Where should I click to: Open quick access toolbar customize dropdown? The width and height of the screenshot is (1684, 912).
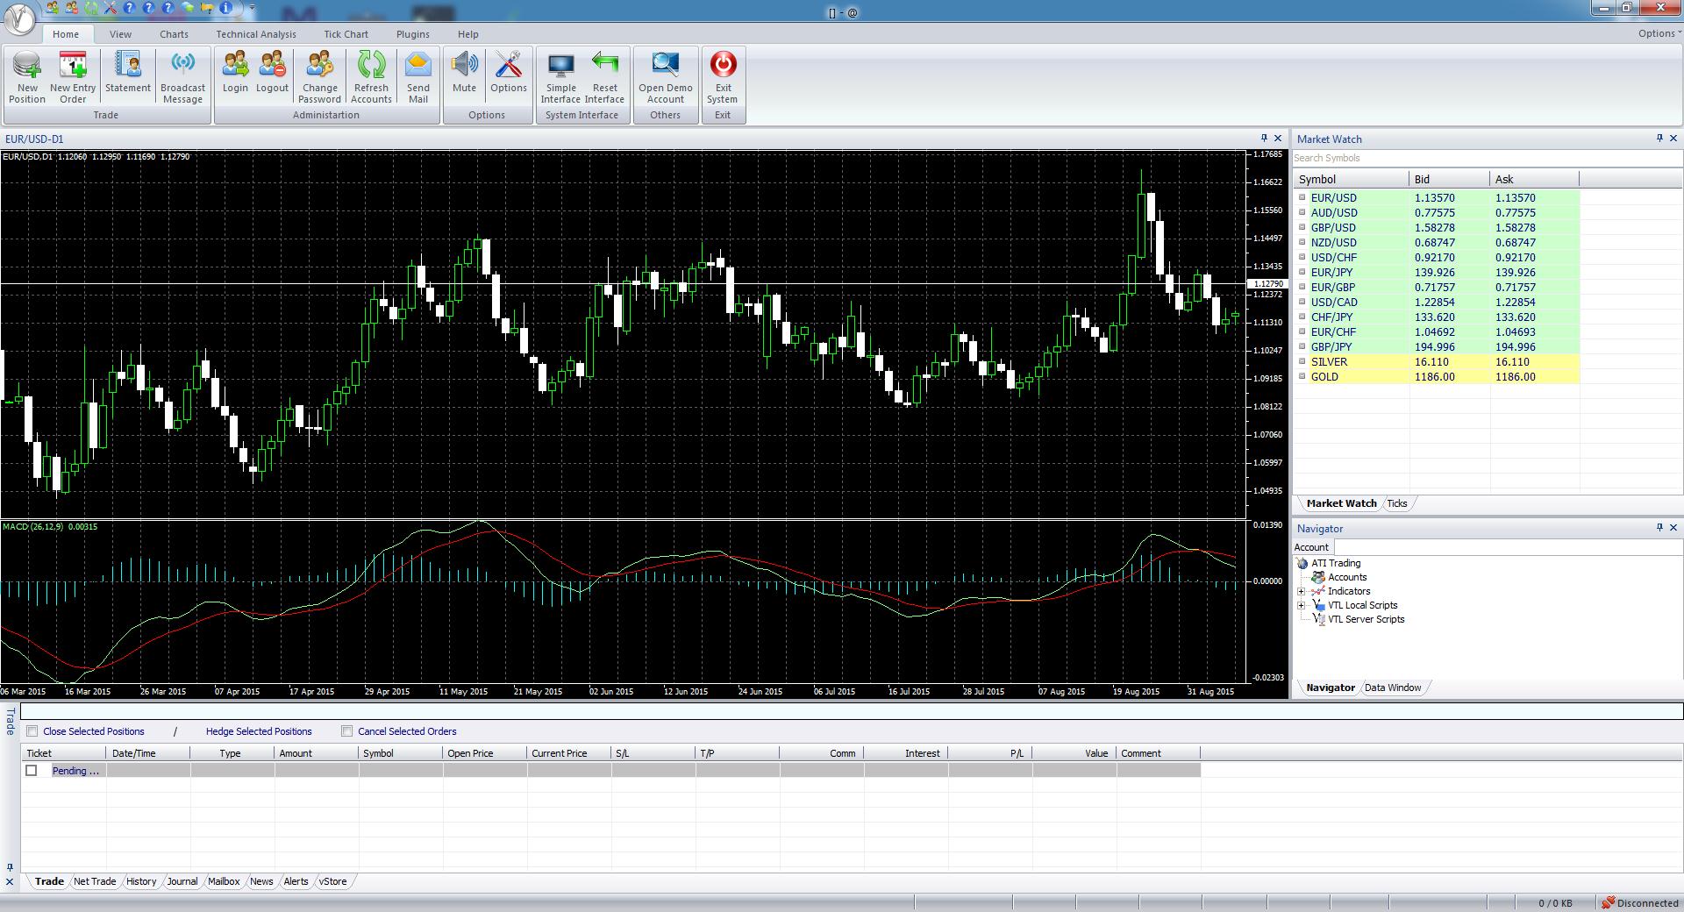coord(252,8)
